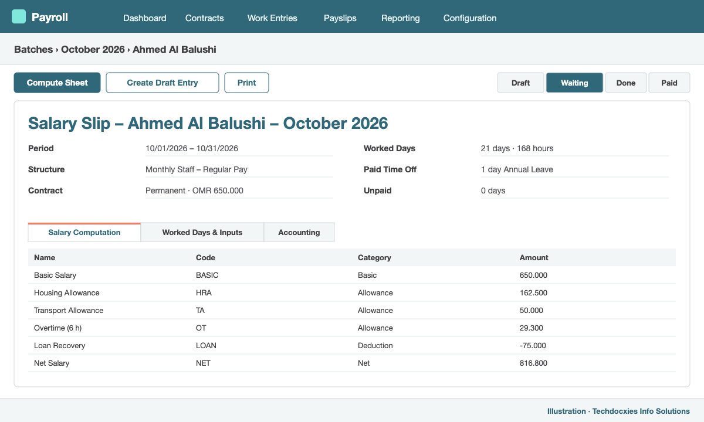
Task: Switch to Worked Days & Inputs tab
Action: pyautogui.click(x=202, y=232)
